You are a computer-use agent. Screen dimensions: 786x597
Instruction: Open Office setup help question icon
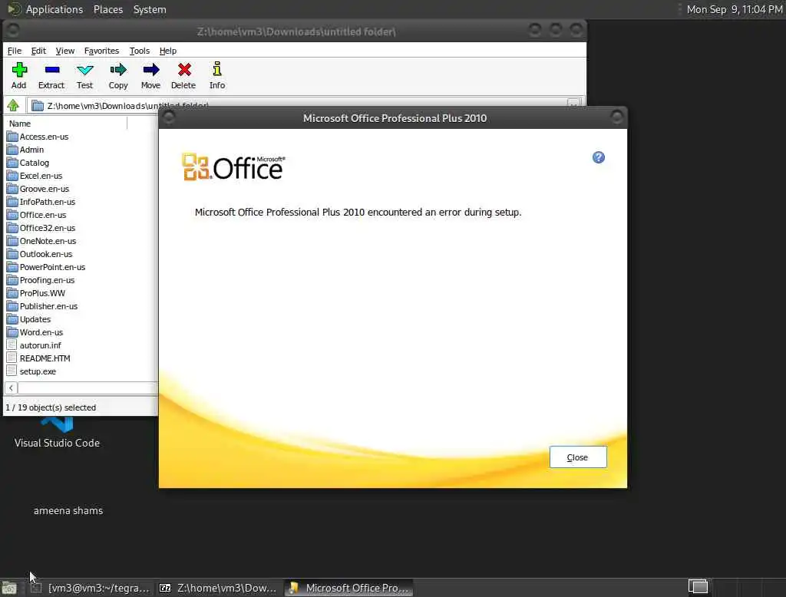coord(598,157)
